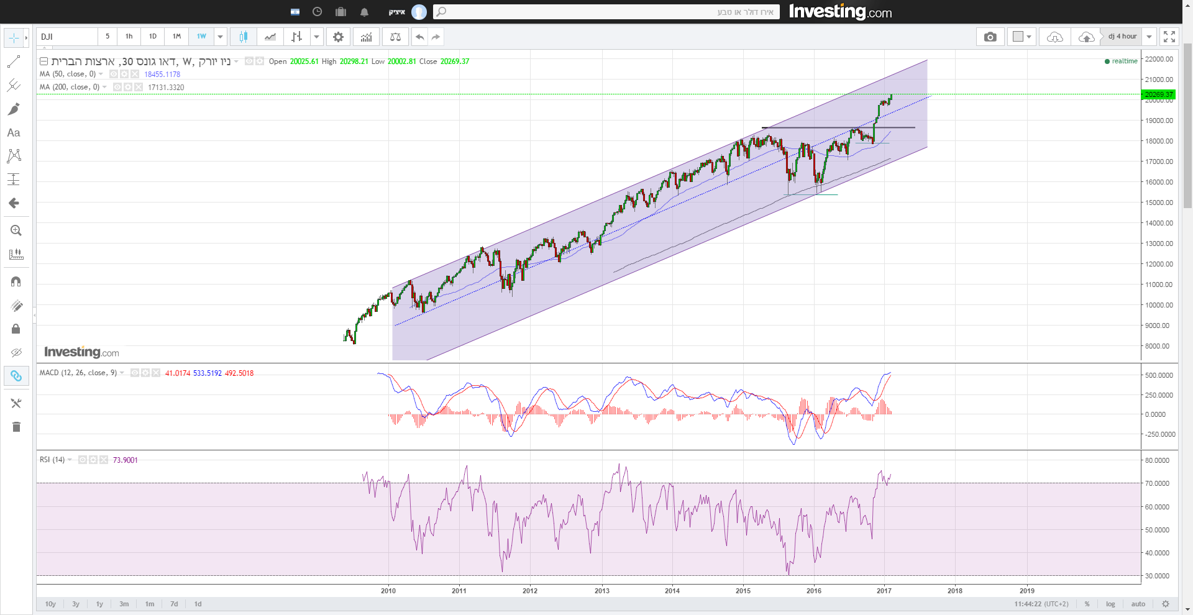Remove drawings with the trash icon
The height and width of the screenshot is (615, 1193).
click(16, 427)
